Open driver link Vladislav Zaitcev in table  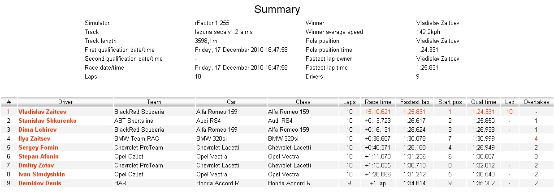click(42, 112)
